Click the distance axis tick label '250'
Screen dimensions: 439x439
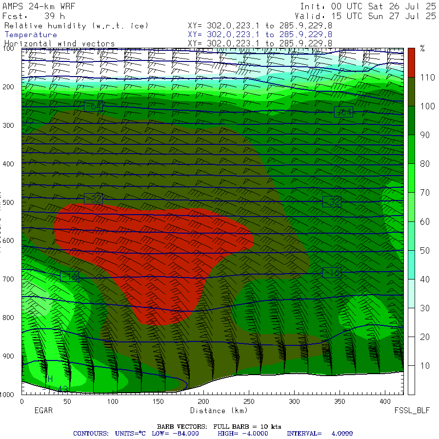(x=249, y=402)
